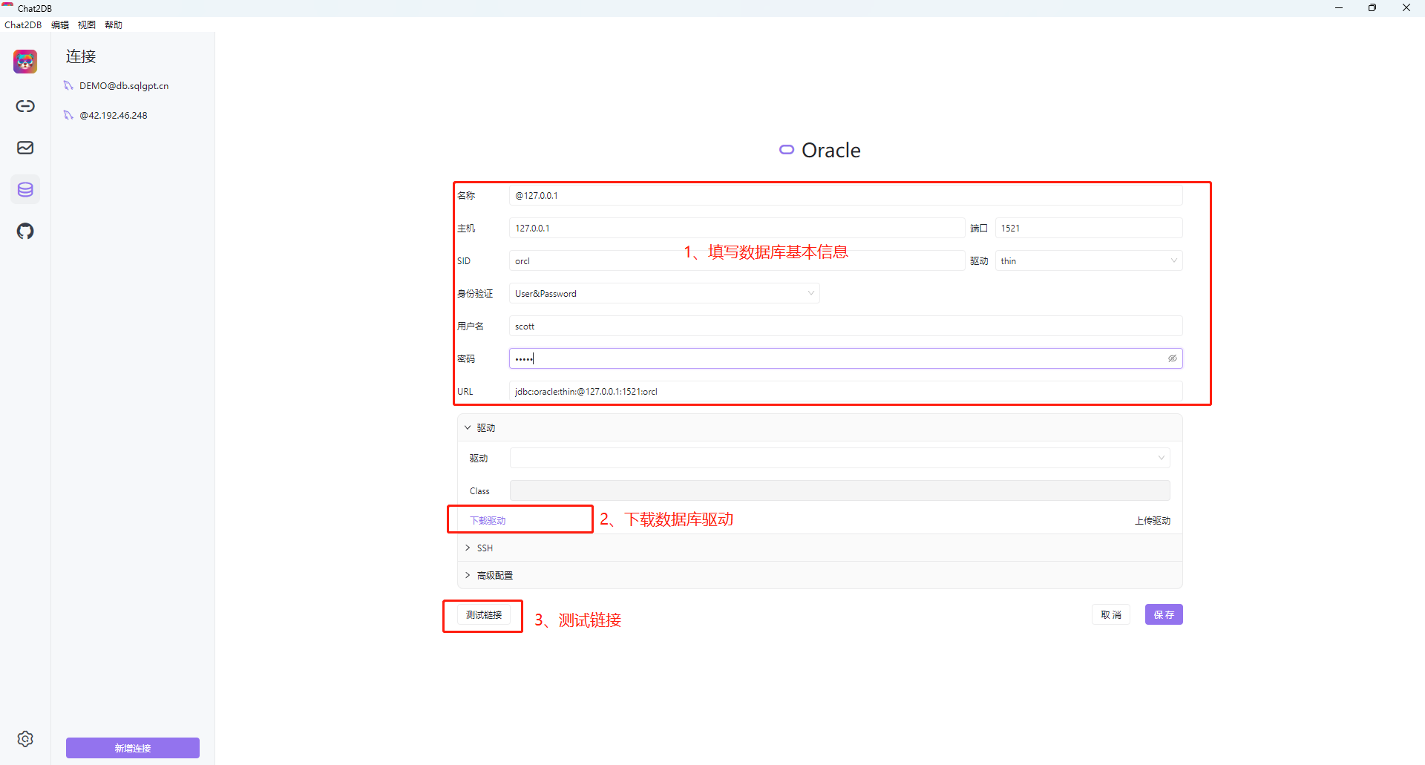
Task: Open the thin driver type dropdown
Action: (1089, 260)
